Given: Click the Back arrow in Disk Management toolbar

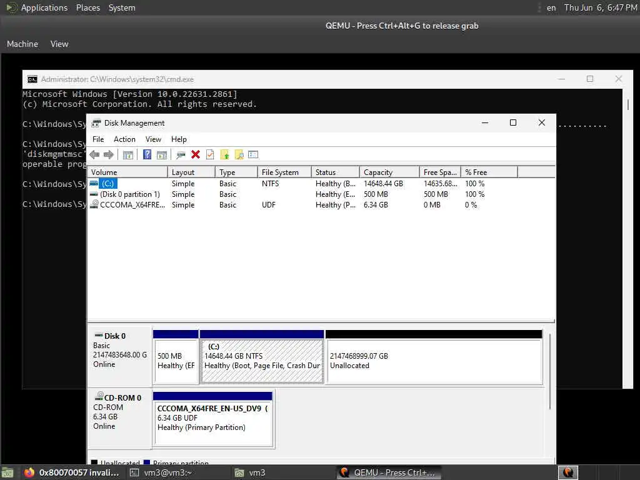Looking at the screenshot, I should click(95, 155).
